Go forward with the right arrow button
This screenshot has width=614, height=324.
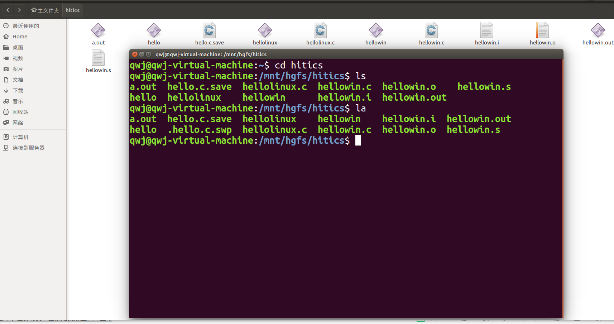click(19, 10)
